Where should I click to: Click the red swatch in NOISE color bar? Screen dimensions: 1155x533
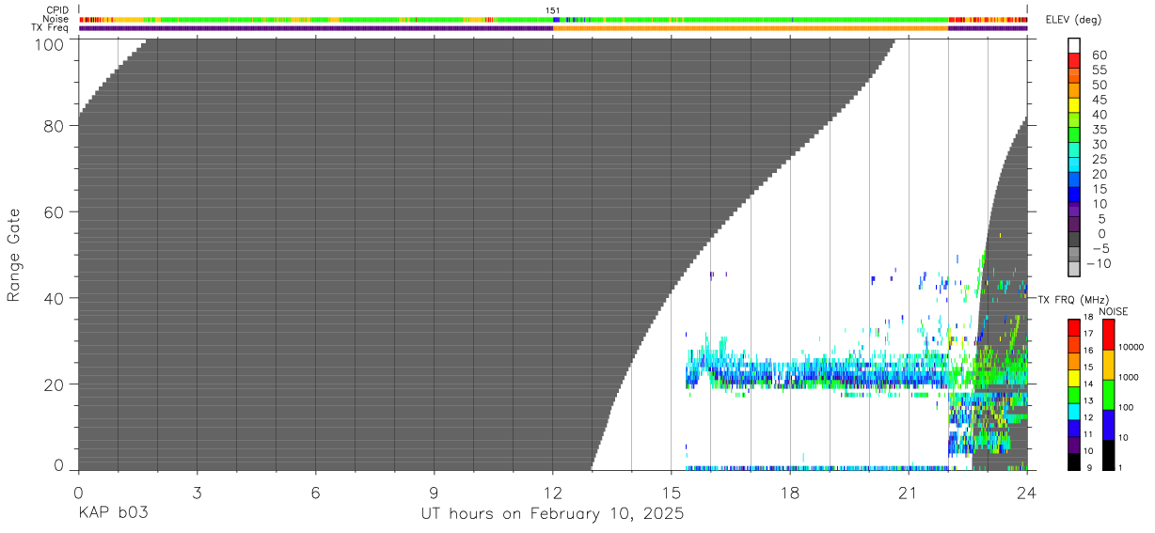pyautogui.click(x=1108, y=334)
